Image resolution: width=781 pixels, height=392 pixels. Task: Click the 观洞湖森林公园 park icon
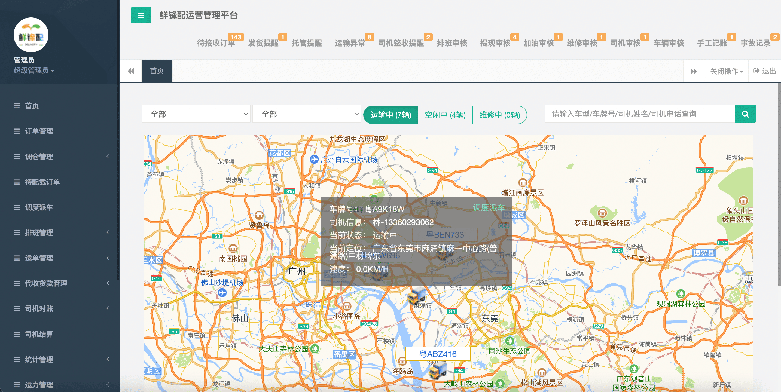pos(681,293)
